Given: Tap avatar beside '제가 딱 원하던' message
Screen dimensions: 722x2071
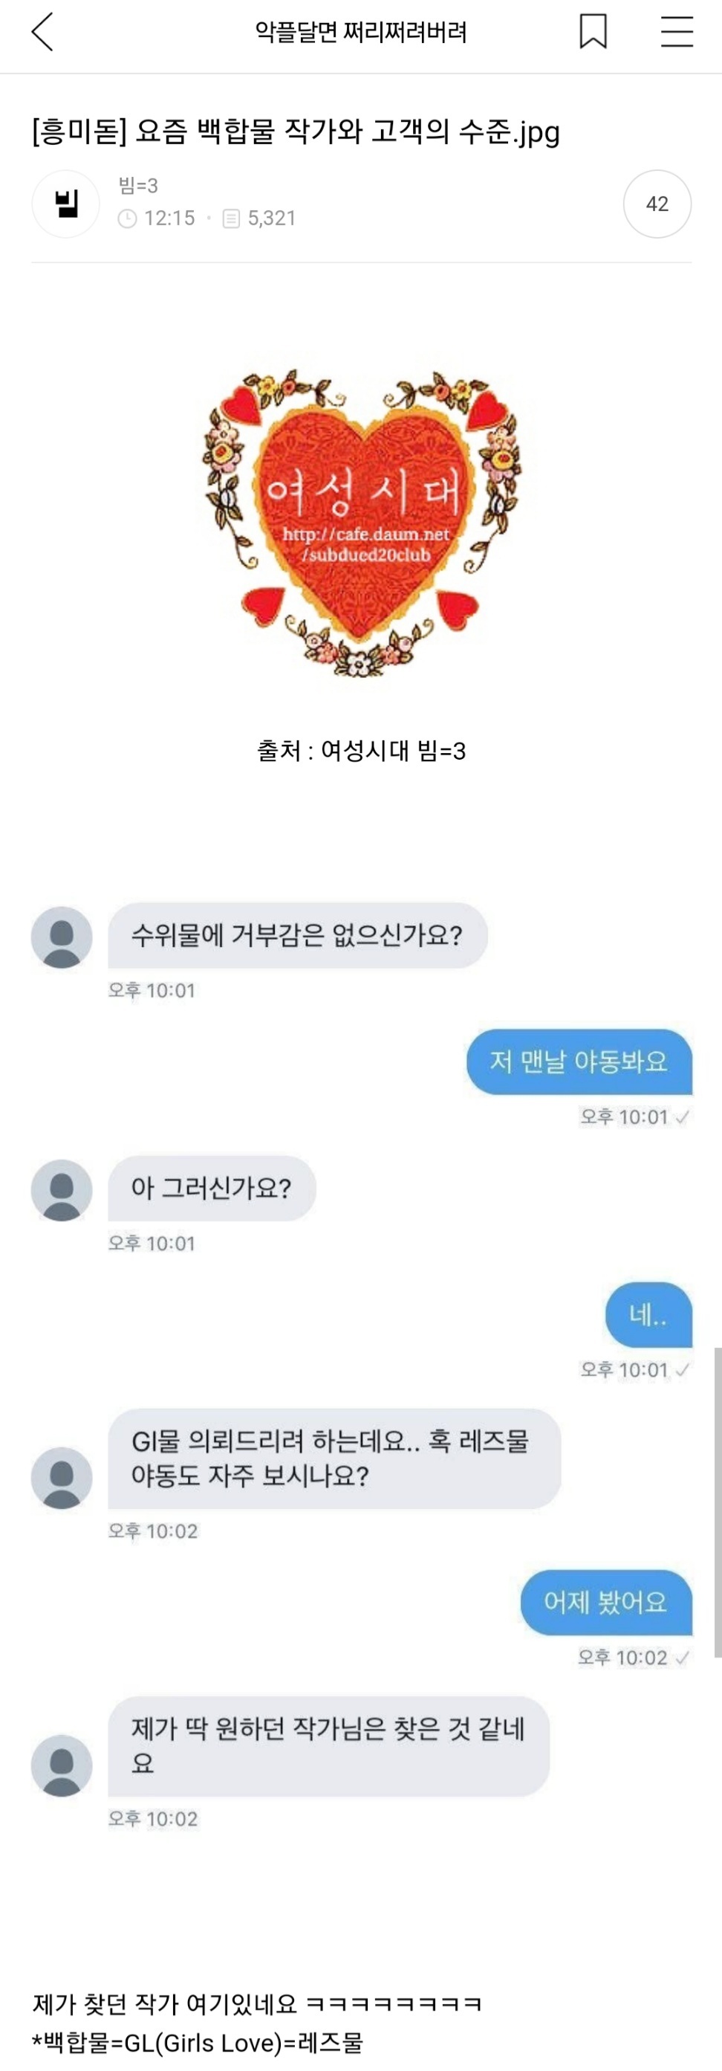Looking at the screenshot, I should (x=62, y=1765).
